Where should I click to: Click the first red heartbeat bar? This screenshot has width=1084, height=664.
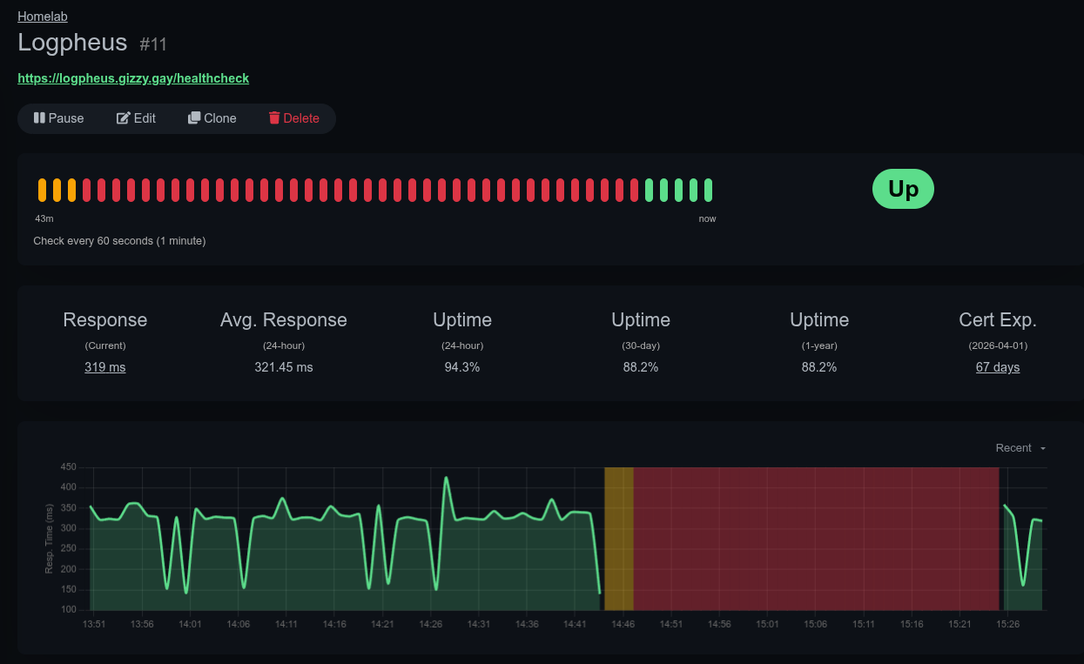coord(86,190)
